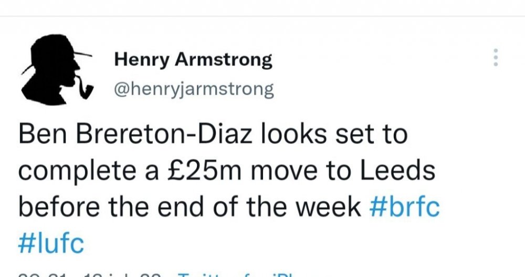
Task: Open the #lufc hashtag
Action: tap(51, 243)
